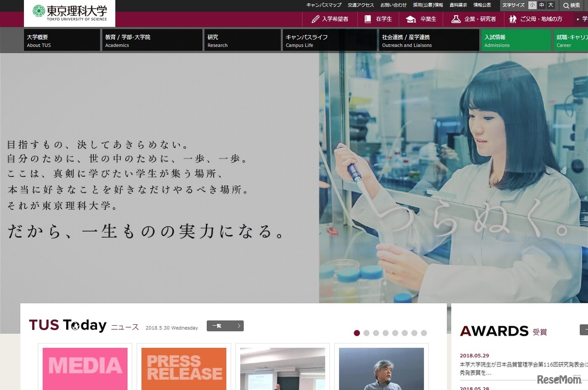The height and width of the screenshot is (390, 588).
Task: Set font size to 中
Action: point(542,5)
